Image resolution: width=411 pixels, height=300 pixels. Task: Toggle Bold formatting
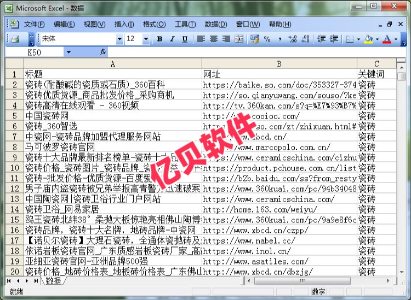pos(159,39)
